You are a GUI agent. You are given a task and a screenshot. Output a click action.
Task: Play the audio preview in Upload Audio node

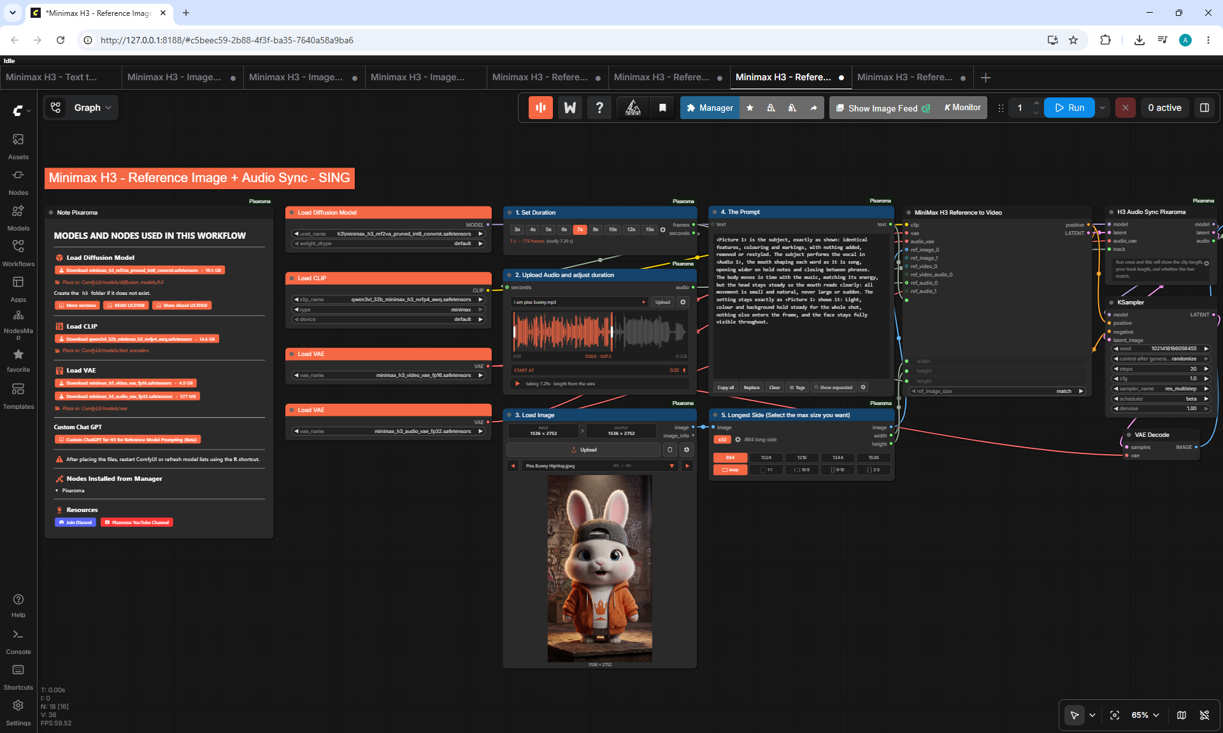point(517,383)
